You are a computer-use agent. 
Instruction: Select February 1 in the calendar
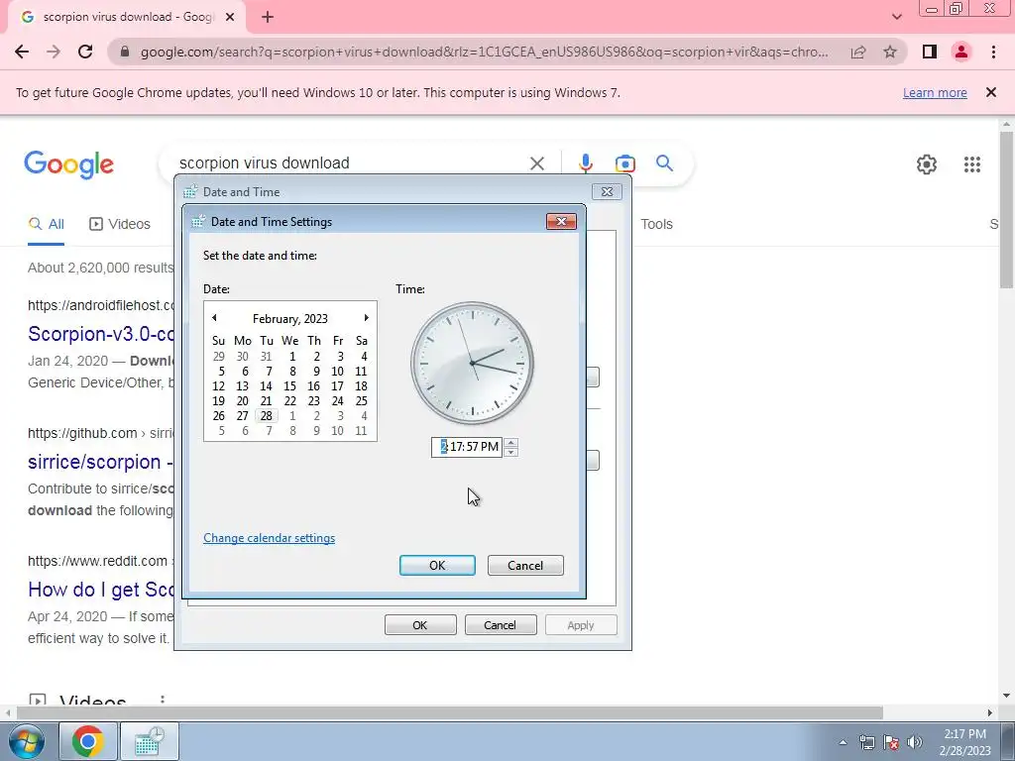click(292, 357)
